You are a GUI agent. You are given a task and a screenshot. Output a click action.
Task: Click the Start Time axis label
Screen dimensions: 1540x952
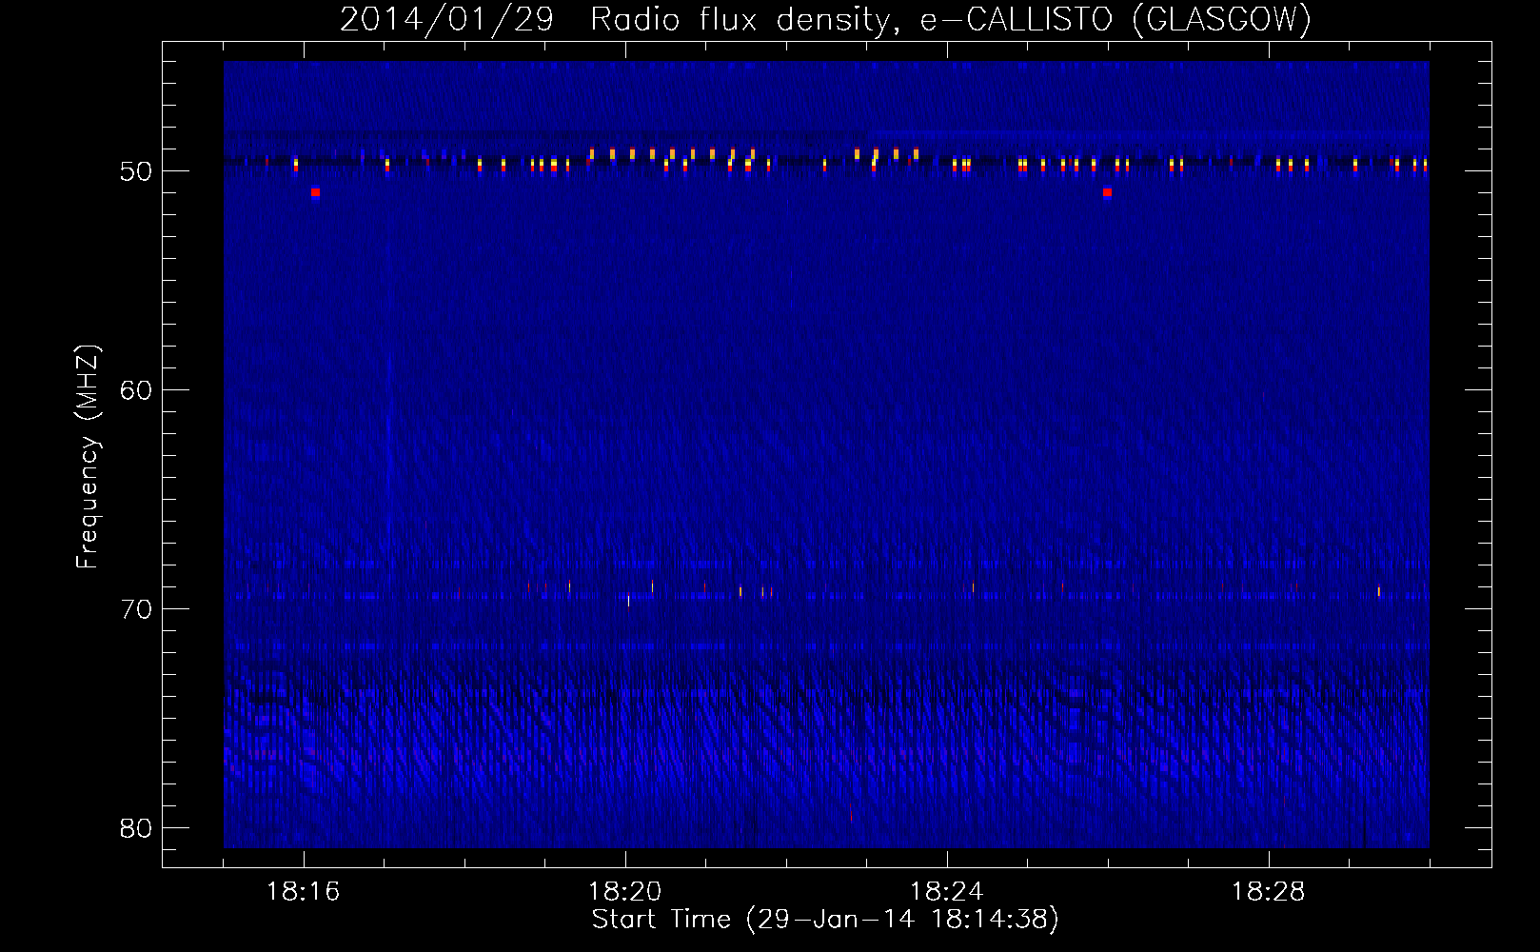[x=825, y=920]
